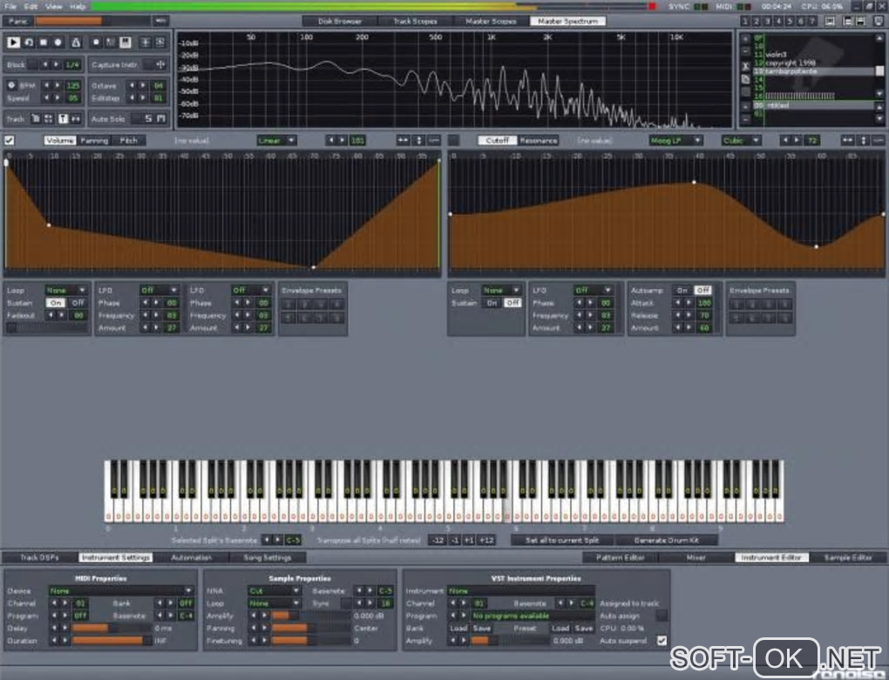Toggle Auto Solo M mute button
Screen dimensions: 889x680
[161, 119]
